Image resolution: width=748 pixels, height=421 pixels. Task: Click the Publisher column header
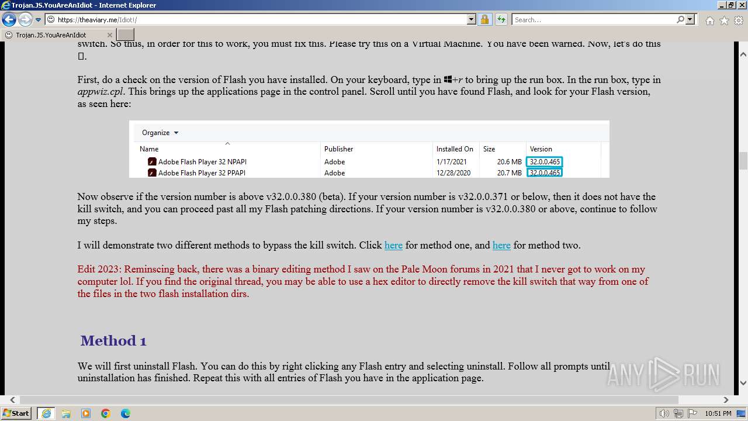point(339,149)
